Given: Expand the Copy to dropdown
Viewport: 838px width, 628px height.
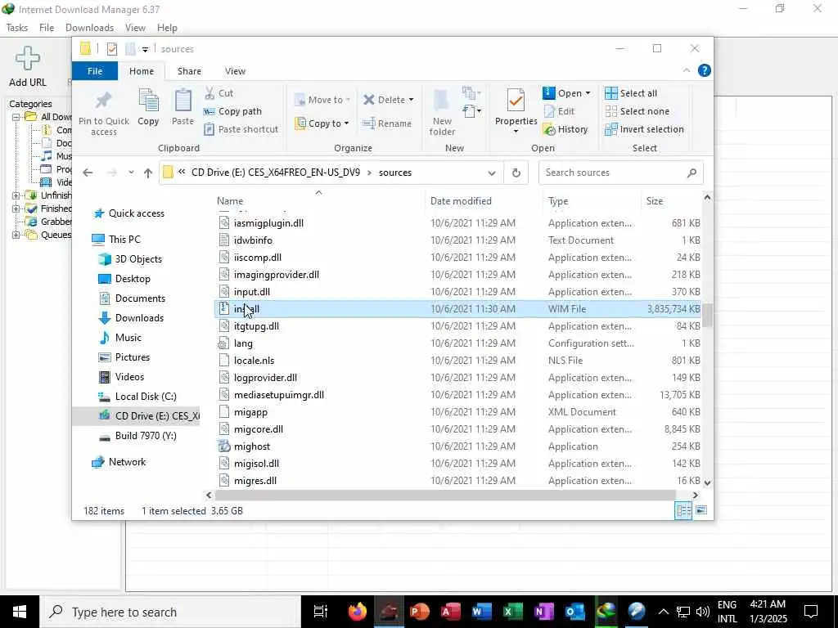Looking at the screenshot, I should 346,123.
